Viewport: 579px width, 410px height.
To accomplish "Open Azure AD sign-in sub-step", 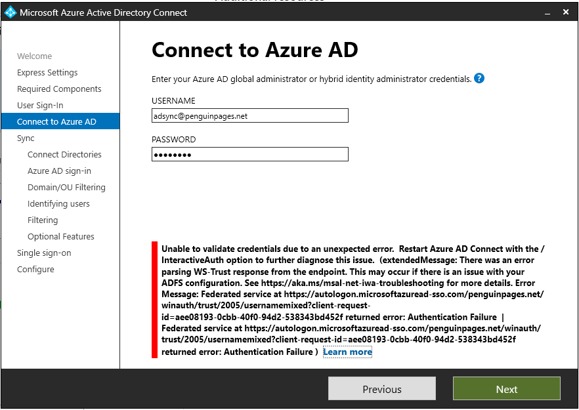I will [x=59, y=171].
